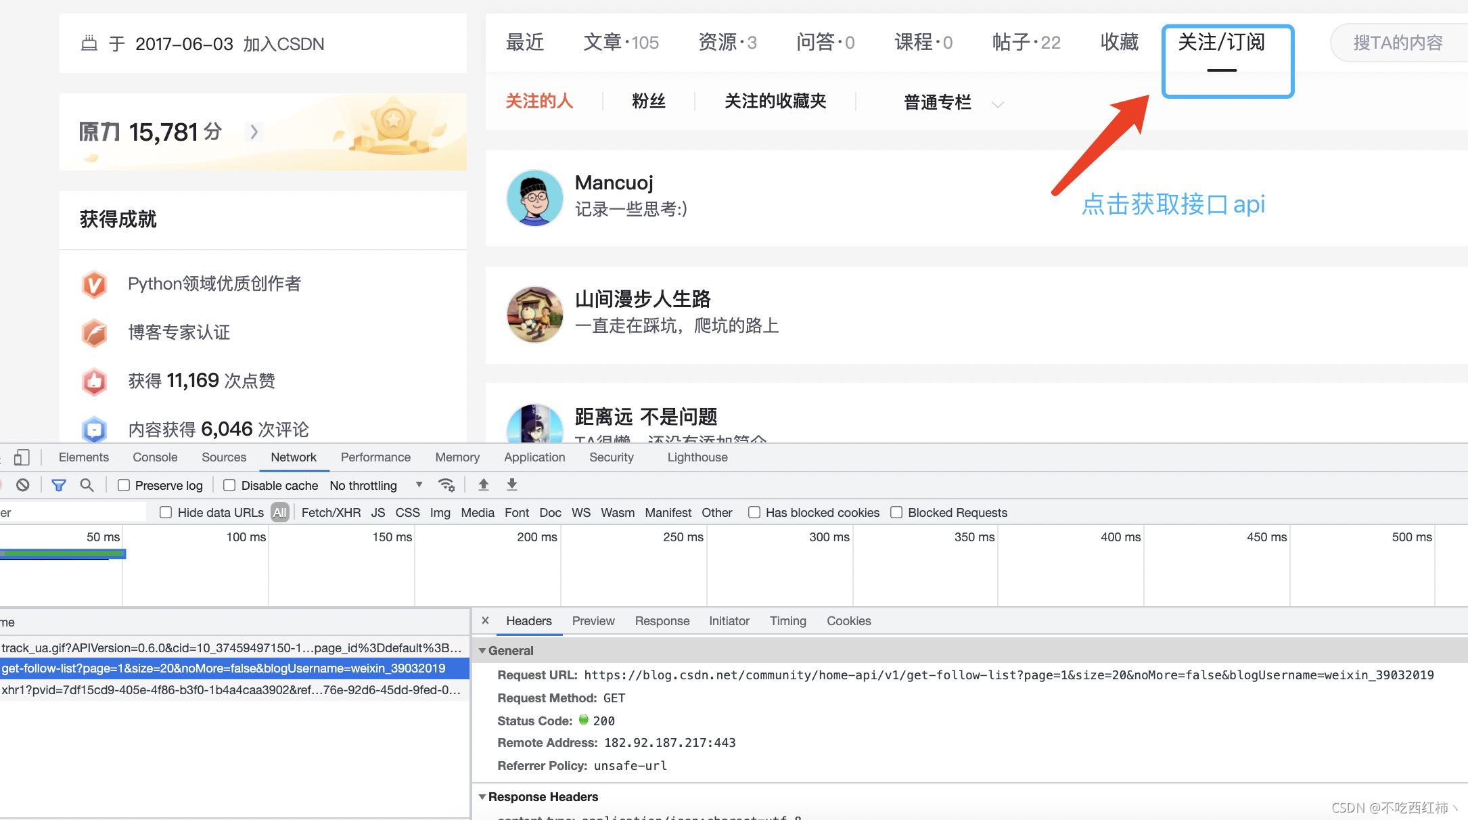
Task: Select the get-follow-list network request
Action: [x=223, y=668]
